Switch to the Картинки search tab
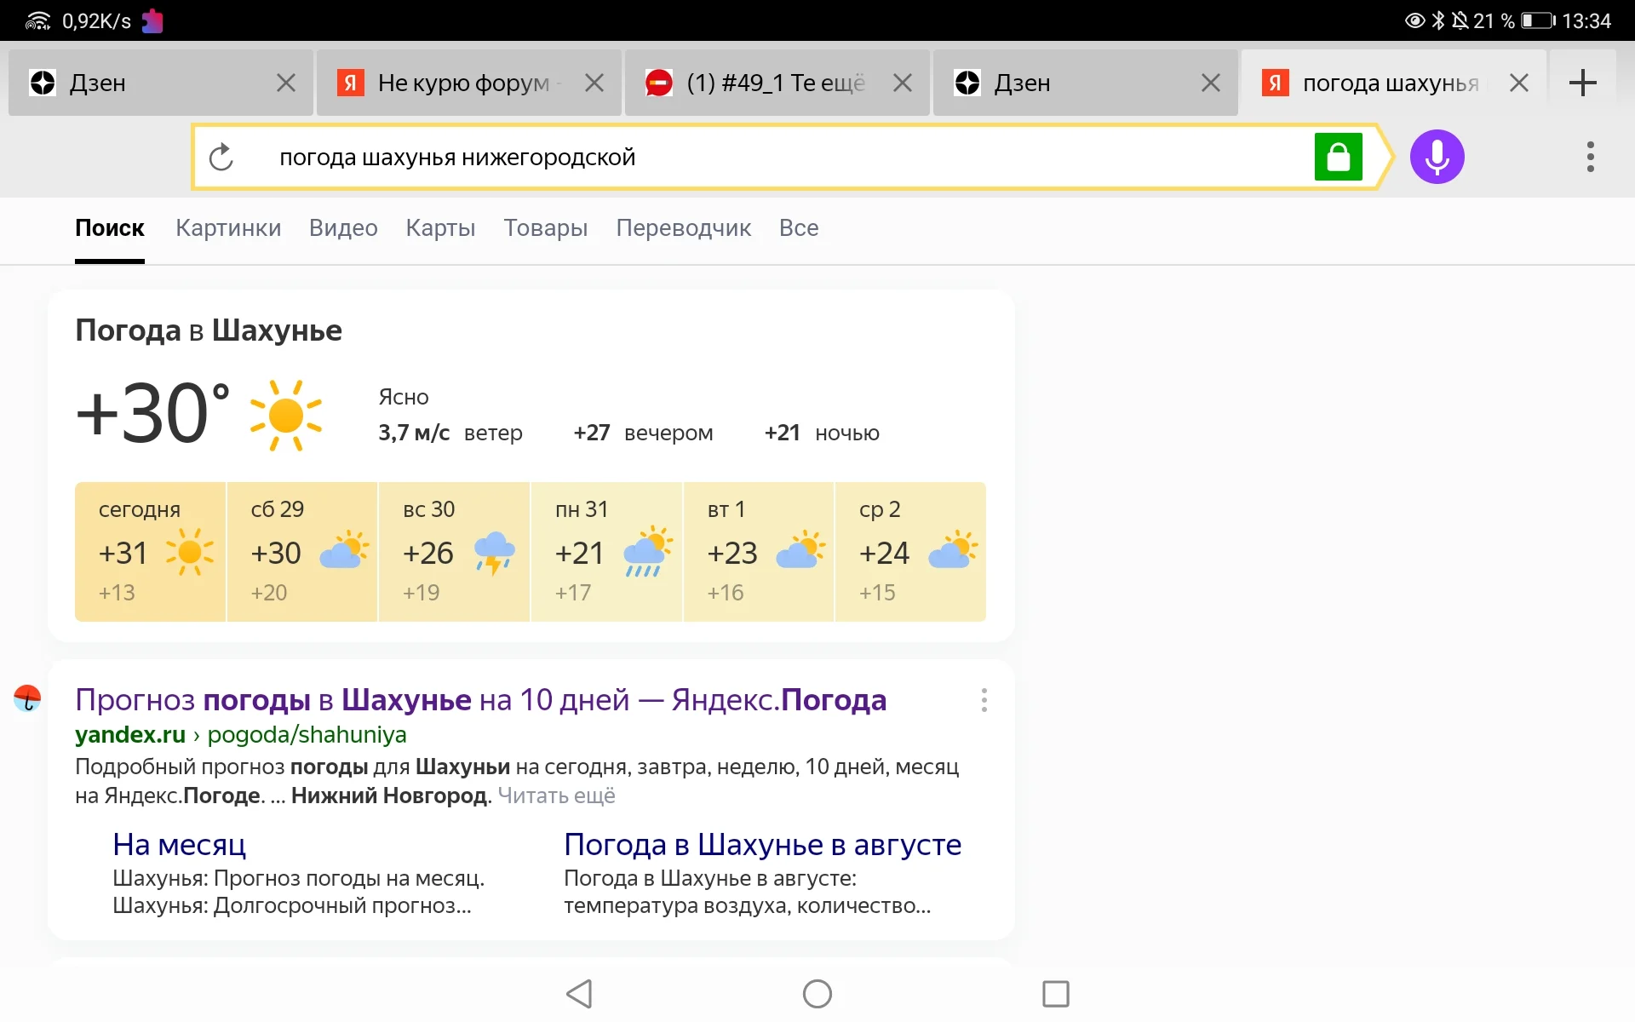 click(x=228, y=228)
